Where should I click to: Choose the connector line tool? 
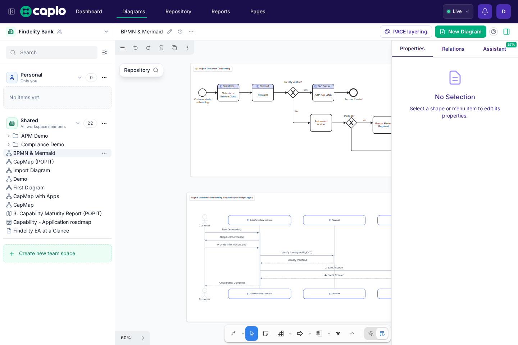233,333
